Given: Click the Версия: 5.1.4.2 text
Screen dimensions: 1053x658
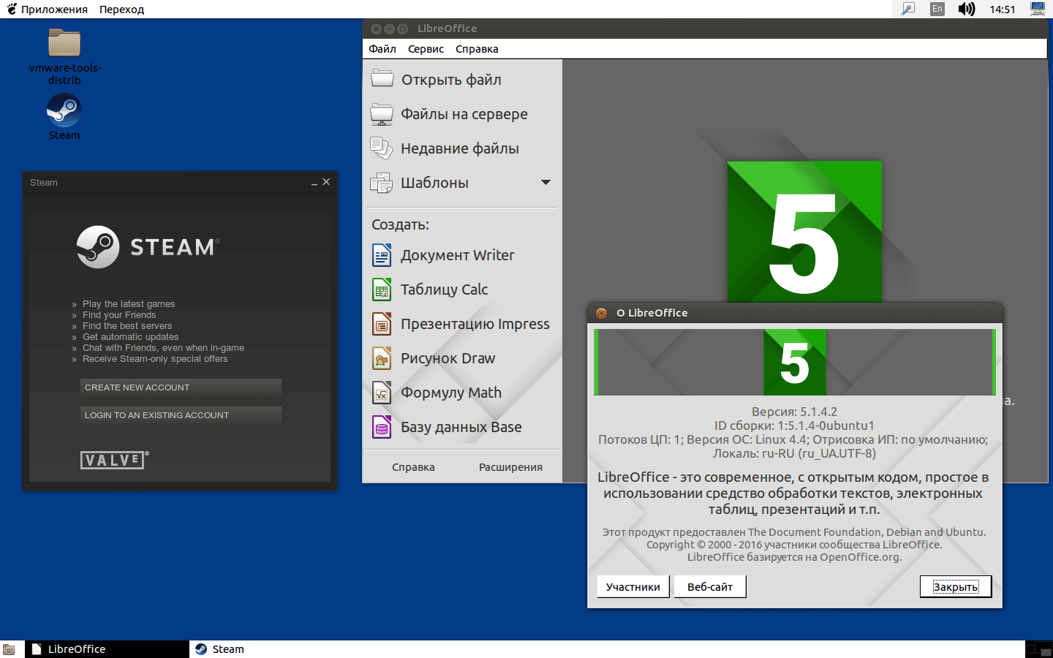Looking at the screenshot, I should (794, 412).
